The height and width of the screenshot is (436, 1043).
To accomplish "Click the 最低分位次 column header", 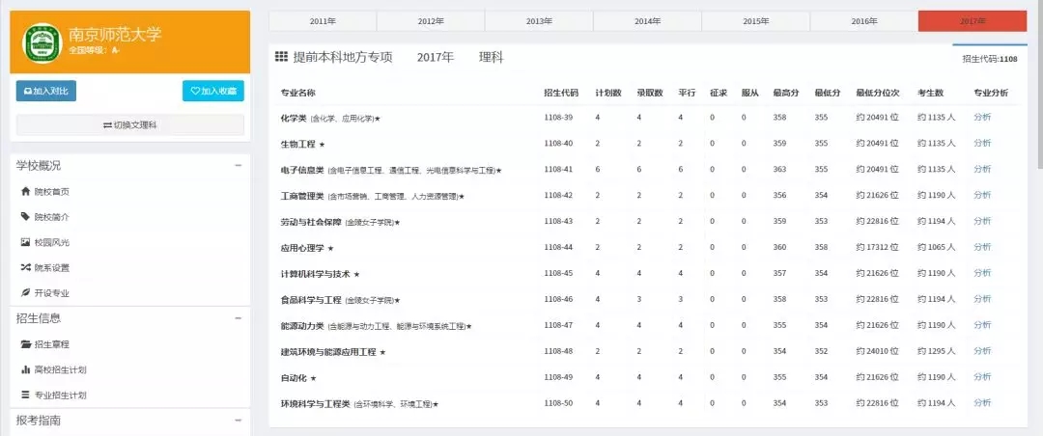I will coord(878,93).
